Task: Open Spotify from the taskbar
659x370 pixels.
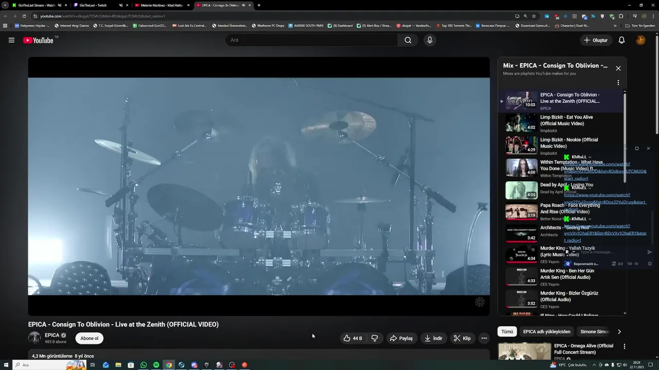Action: pyautogui.click(x=156, y=365)
